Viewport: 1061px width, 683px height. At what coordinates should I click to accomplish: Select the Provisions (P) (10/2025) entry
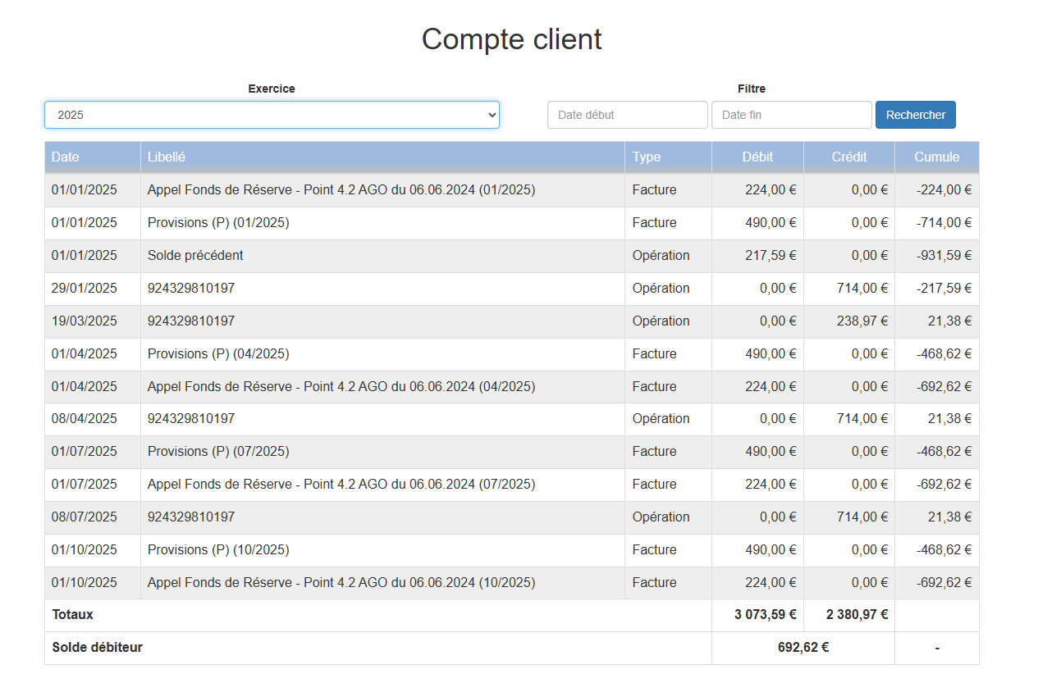(x=218, y=550)
